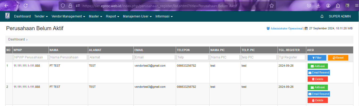This screenshot has height=106, width=359.
Task: Click the notification bell icon
Action: (x=322, y=16)
